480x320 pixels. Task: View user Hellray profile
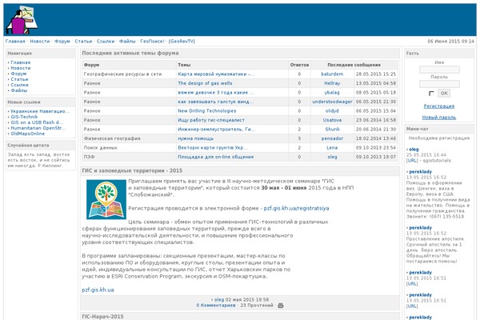(332, 83)
